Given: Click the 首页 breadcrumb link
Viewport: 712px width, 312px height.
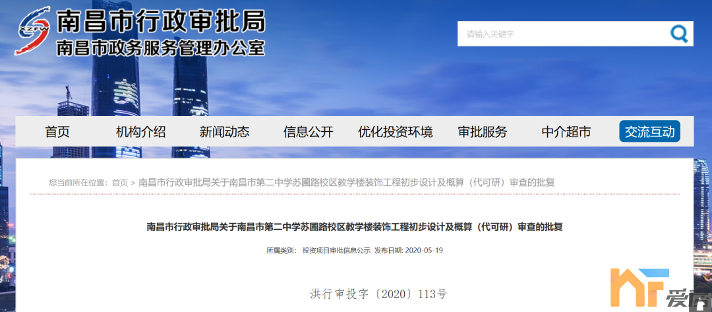Looking at the screenshot, I should click(x=120, y=183).
